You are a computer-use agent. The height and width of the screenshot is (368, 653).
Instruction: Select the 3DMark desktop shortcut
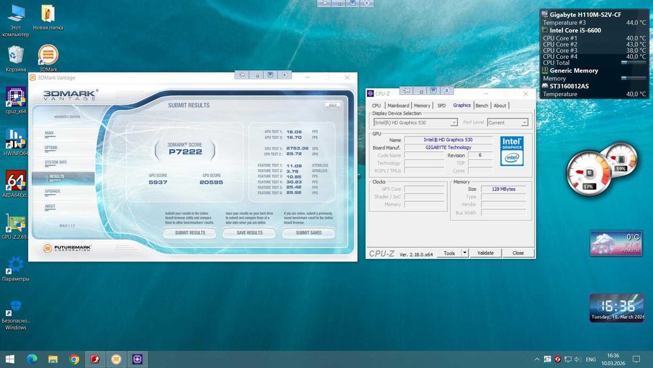(x=48, y=58)
